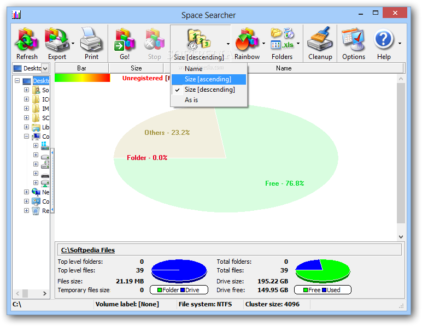This screenshot has height=326, width=422.
Task: Select the Re recycle bin icon
Action: 36,211
